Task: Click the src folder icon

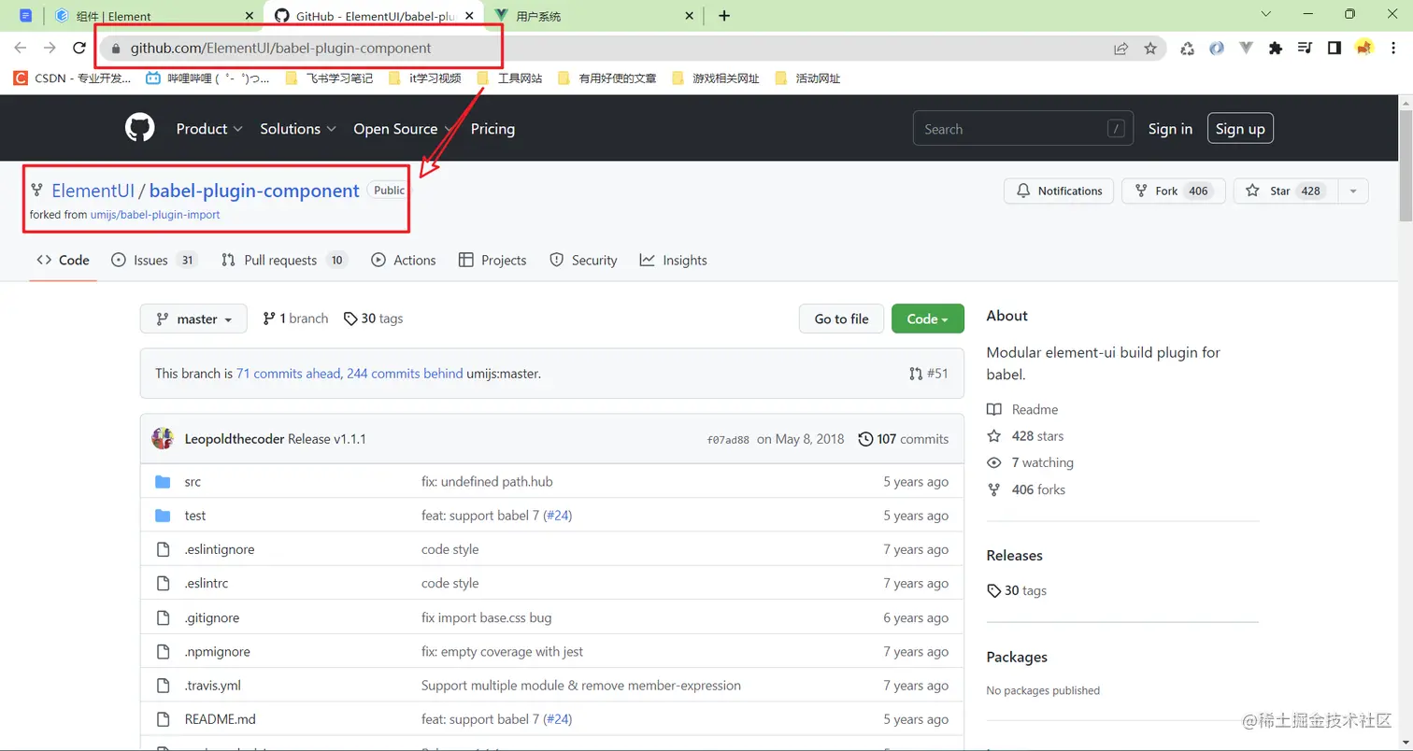Action: pos(164,482)
